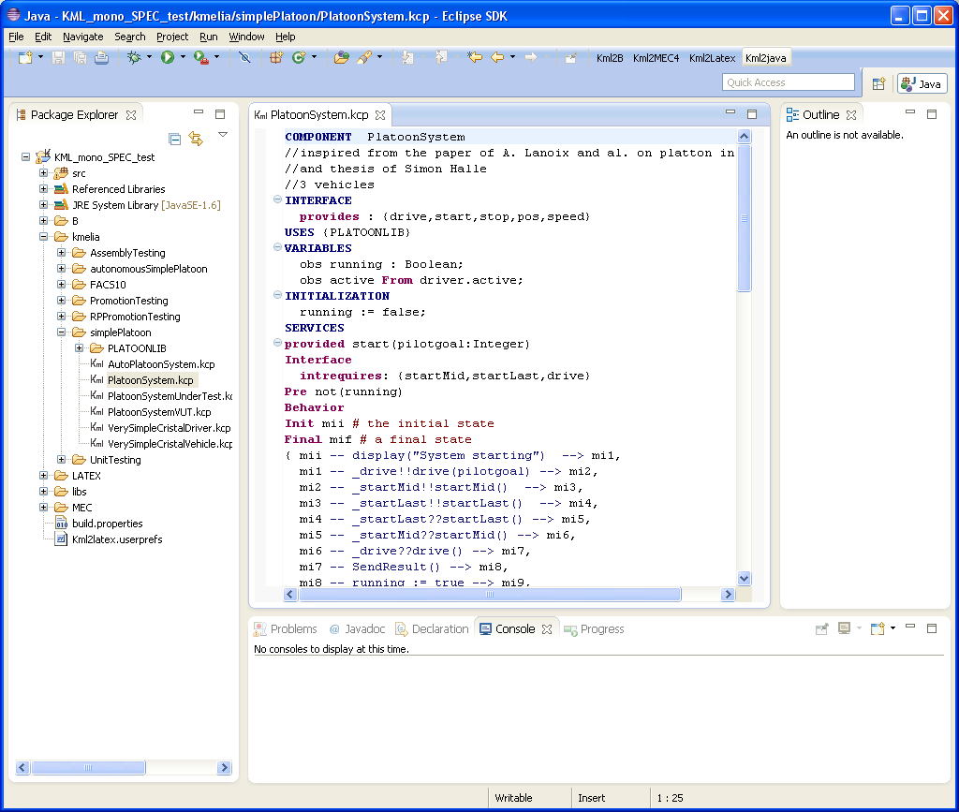Switch to the Problems tab

click(292, 629)
